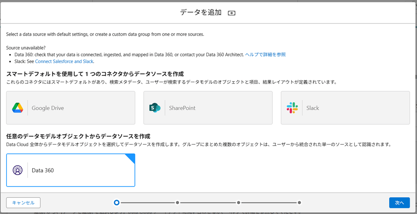Choose the SharePoint connector card
This screenshot has height=214, width=417.
point(208,108)
